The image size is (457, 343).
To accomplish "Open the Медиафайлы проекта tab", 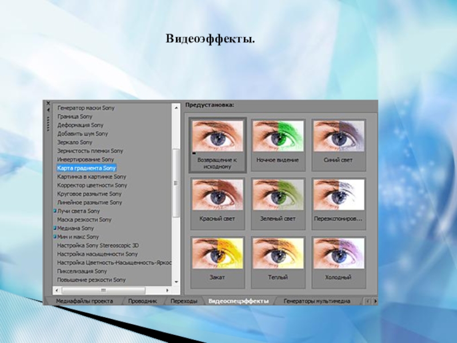I will pos(84,301).
